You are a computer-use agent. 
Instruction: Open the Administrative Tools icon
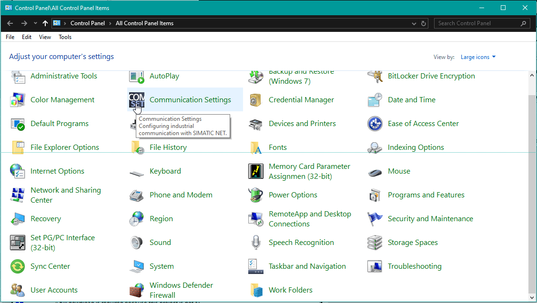(18, 77)
